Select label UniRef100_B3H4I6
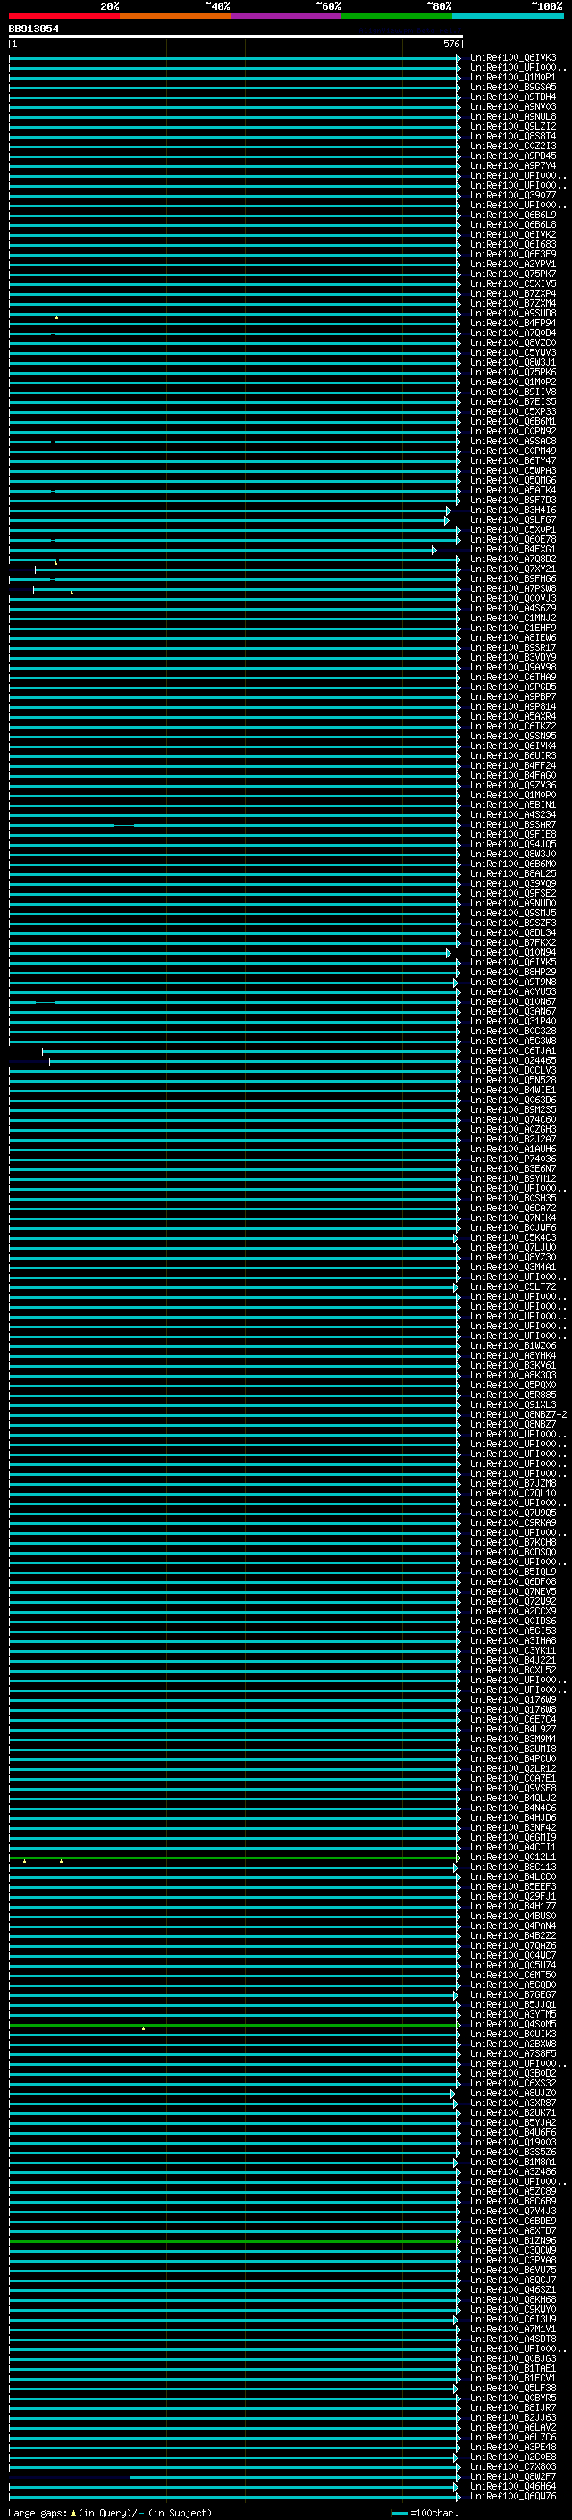The image size is (572, 2520). (x=513, y=510)
